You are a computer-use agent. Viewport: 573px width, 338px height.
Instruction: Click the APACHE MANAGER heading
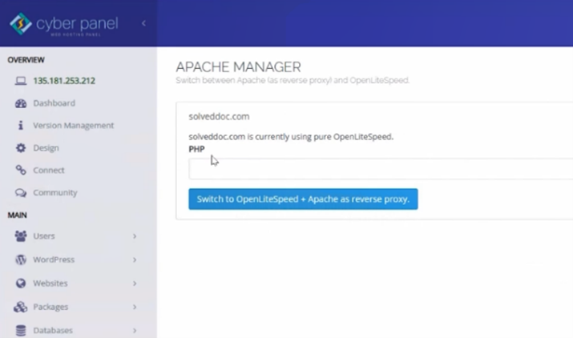[238, 66]
